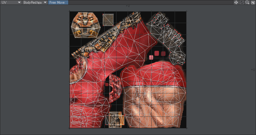Select the greyed-out viewport rotate icon
This screenshot has width=256, height=135.
click(242, 2)
